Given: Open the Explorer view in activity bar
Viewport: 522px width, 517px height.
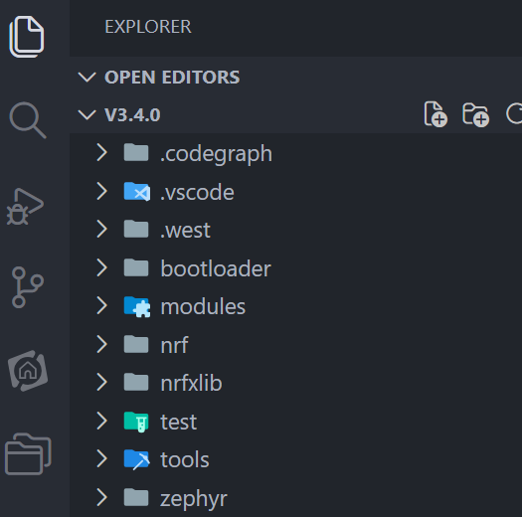Looking at the screenshot, I should 27,36.
